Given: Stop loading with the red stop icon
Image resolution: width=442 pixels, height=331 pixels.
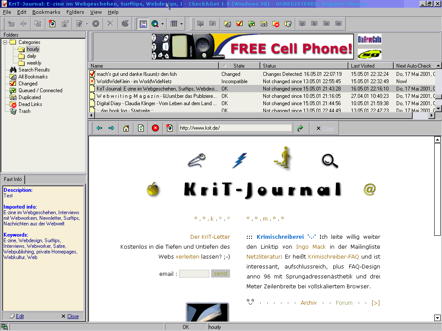Looking at the screenshot, I should coord(155,128).
